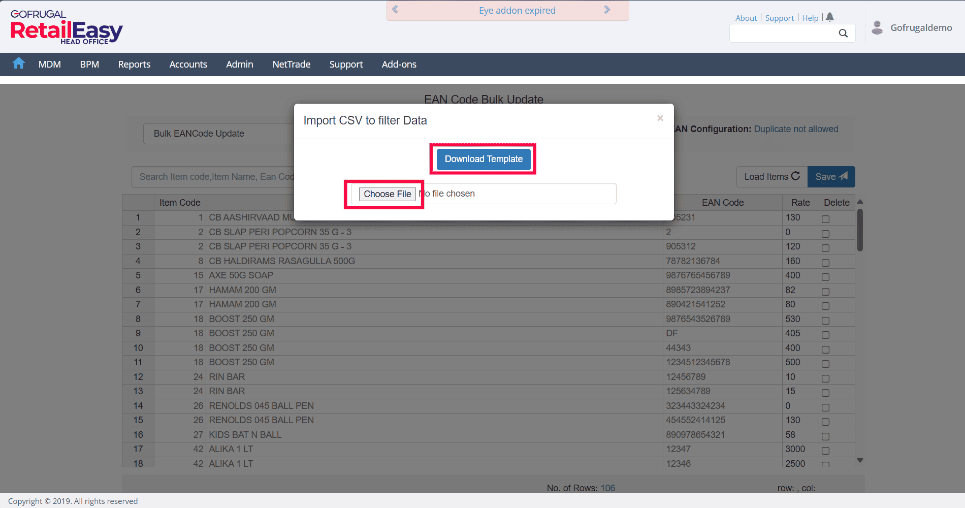Open the Admin menu
Image resolution: width=965 pixels, height=508 pixels.
[240, 65]
